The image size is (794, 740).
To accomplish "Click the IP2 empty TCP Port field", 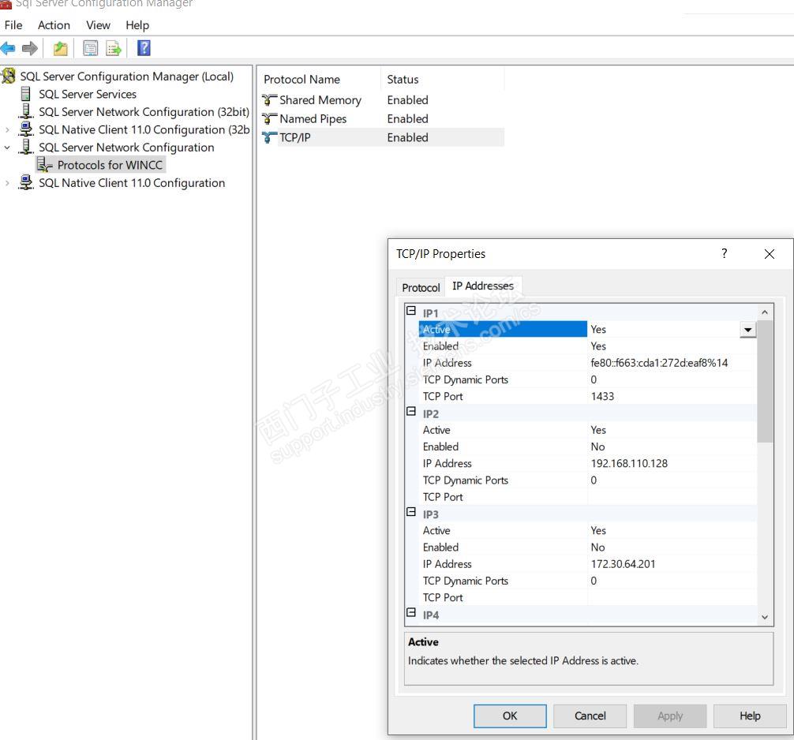I will tap(672, 497).
